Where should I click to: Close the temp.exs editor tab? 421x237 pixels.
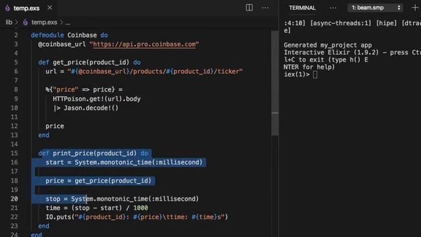click(50, 8)
